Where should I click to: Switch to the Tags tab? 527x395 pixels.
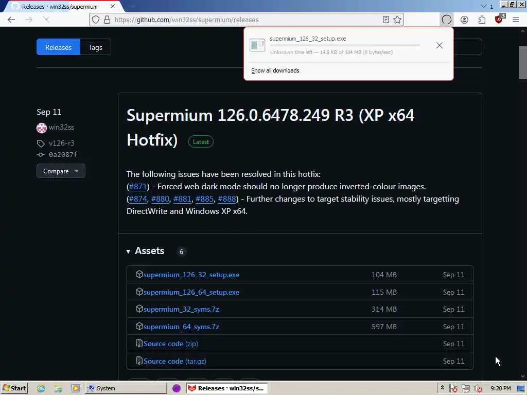click(x=95, y=47)
